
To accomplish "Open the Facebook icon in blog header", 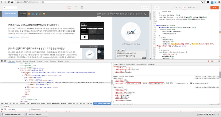I will [33, 14].
